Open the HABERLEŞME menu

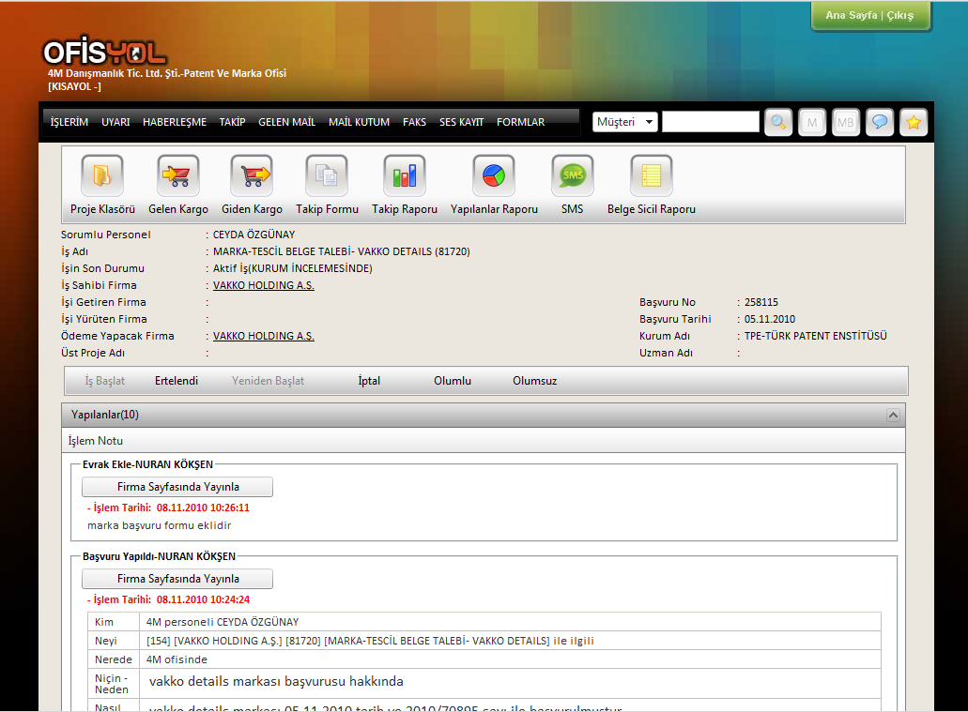point(175,122)
